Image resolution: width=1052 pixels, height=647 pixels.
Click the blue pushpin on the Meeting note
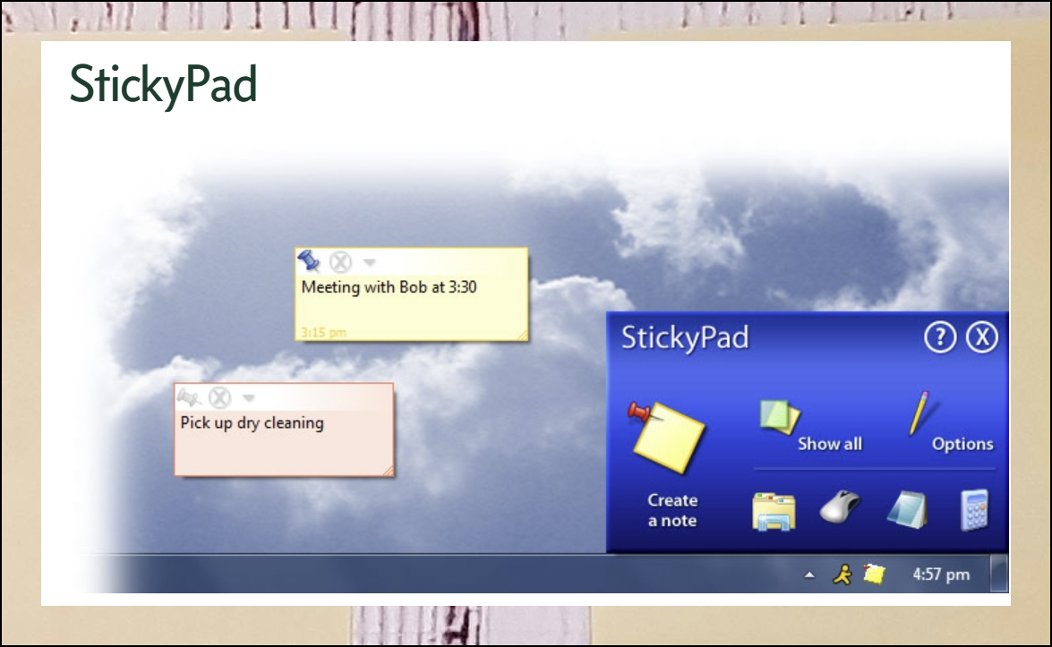pos(309,260)
